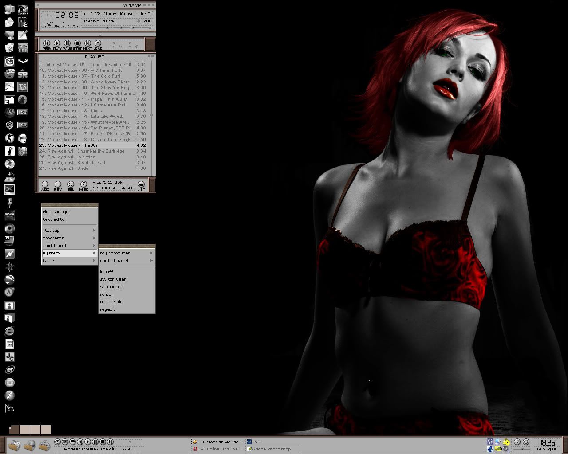Open the LIST options in Winamp playlist
The height and width of the screenshot is (454, 568).
tap(141, 185)
